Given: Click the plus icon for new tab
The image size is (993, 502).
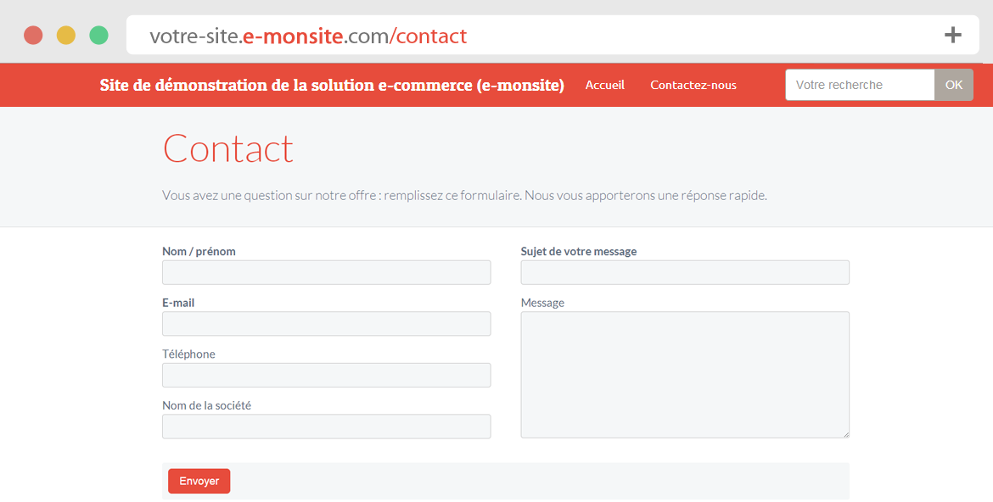Looking at the screenshot, I should pyautogui.click(x=952, y=35).
